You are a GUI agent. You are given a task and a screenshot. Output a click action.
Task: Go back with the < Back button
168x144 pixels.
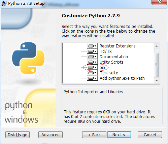tap(94, 135)
